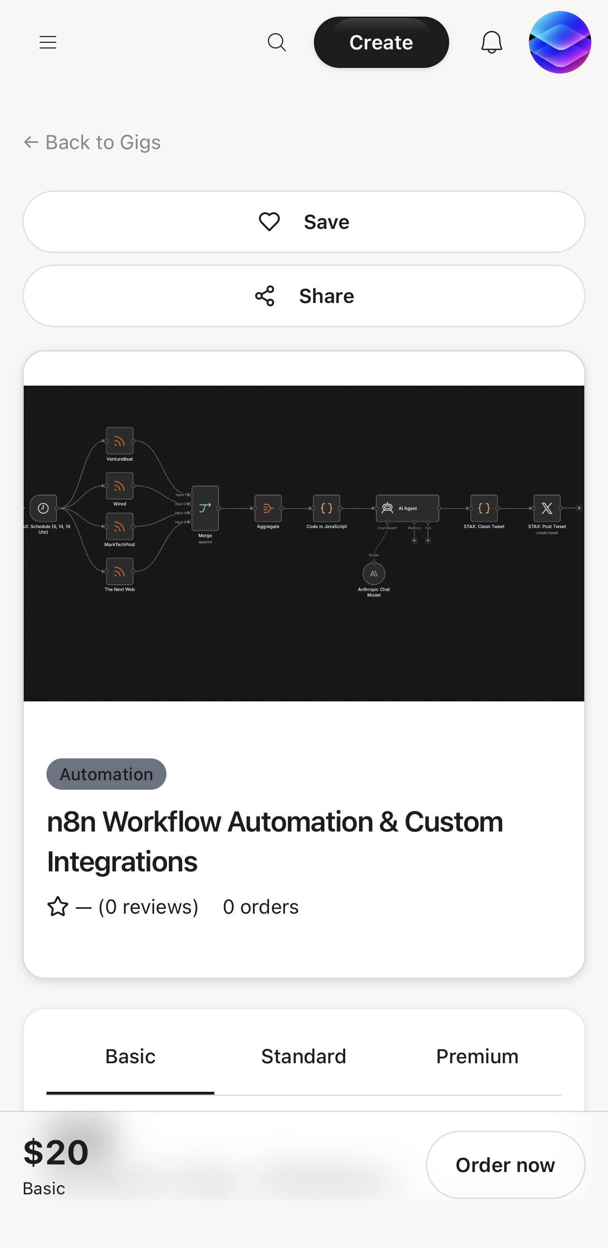Select the Basic package tab
The width and height of the screenshot is (608, 1248).
click(130, 1056)
